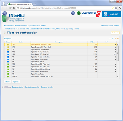Click the blue globe icon in header
Viewport: 123px width, 121px height.
point(73,13)
